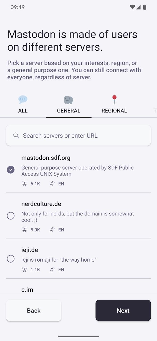
Task: Click the battery icon in the status bar
Action: coord(145,7)
